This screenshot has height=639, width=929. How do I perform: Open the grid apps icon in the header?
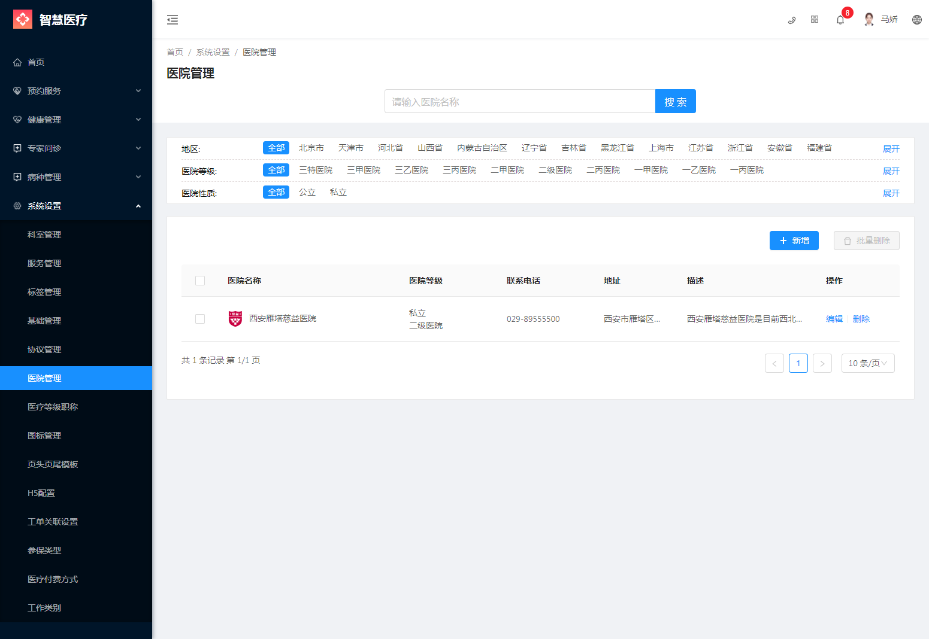pos(815,20)
